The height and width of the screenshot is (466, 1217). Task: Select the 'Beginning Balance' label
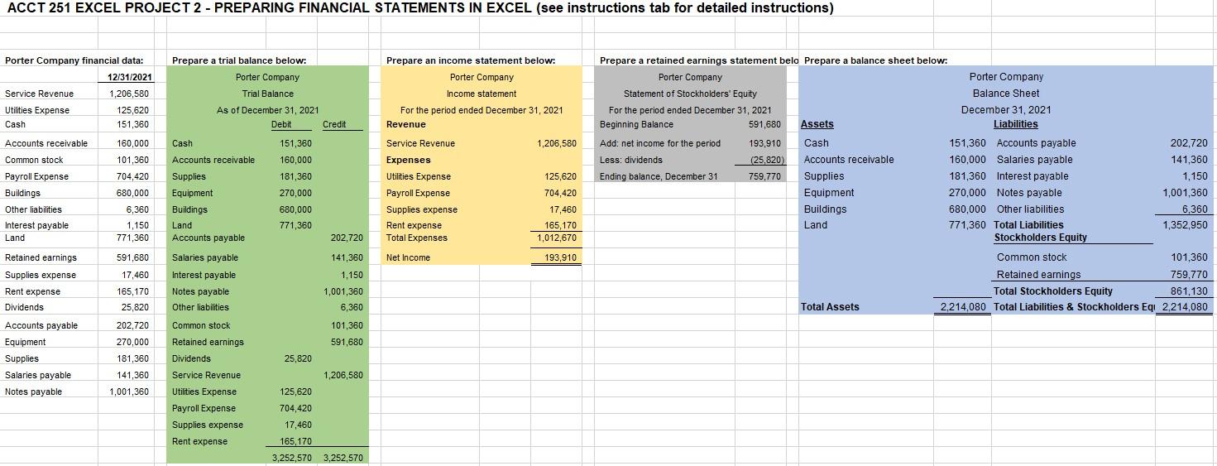pyautogui.click(x=636, y=124)
